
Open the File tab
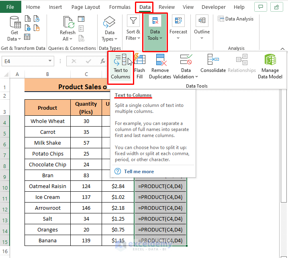pos(10,7)
